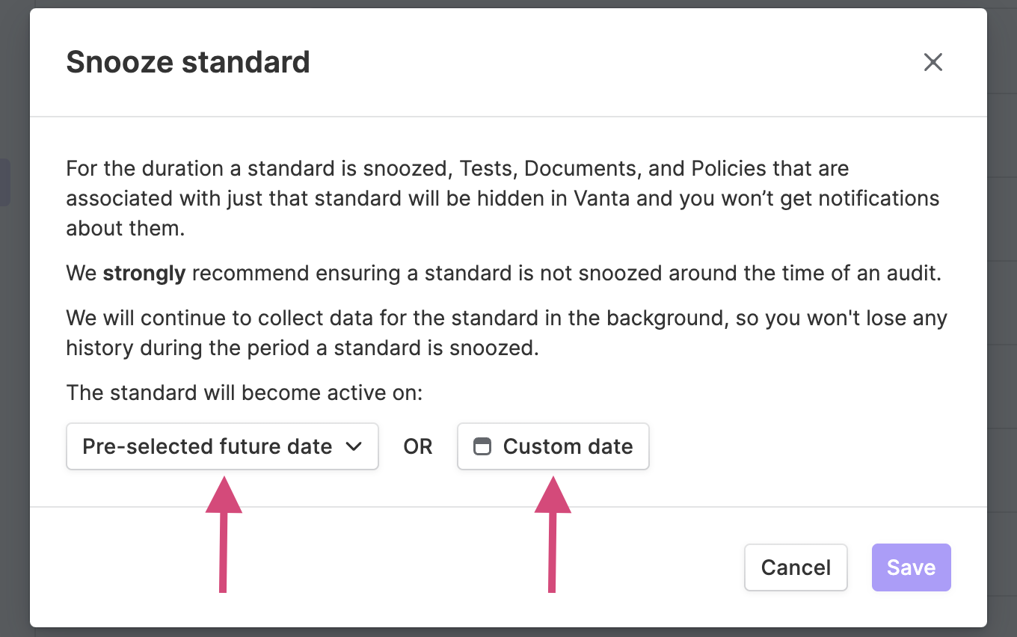Click the pink arrow under the dropdown
This screenshot has height=637, width=1017.
223,534
